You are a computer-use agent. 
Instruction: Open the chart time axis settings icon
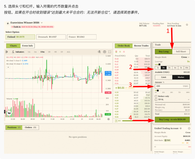tap(108, 119)
